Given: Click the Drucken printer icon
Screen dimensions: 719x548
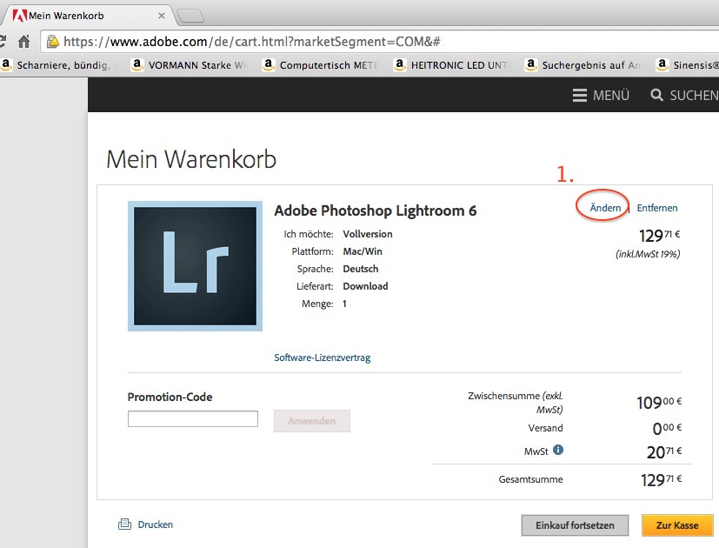Looking at the screenshot, I should pos(124,525).
